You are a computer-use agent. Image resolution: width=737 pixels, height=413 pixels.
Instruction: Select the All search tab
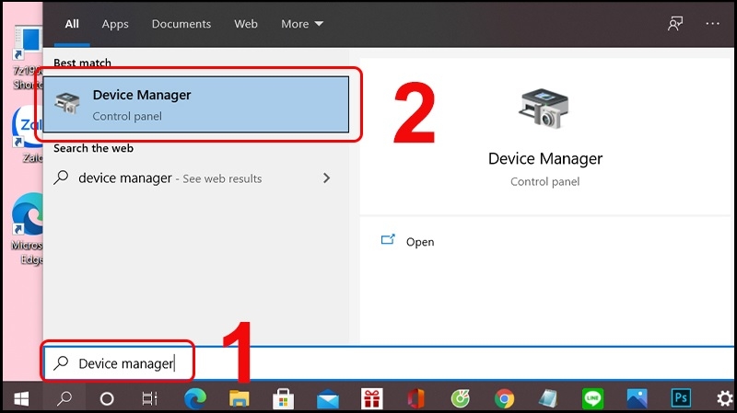(72, 24)
